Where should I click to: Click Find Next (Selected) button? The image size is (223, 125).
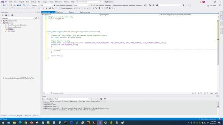[x=136, y=6]
